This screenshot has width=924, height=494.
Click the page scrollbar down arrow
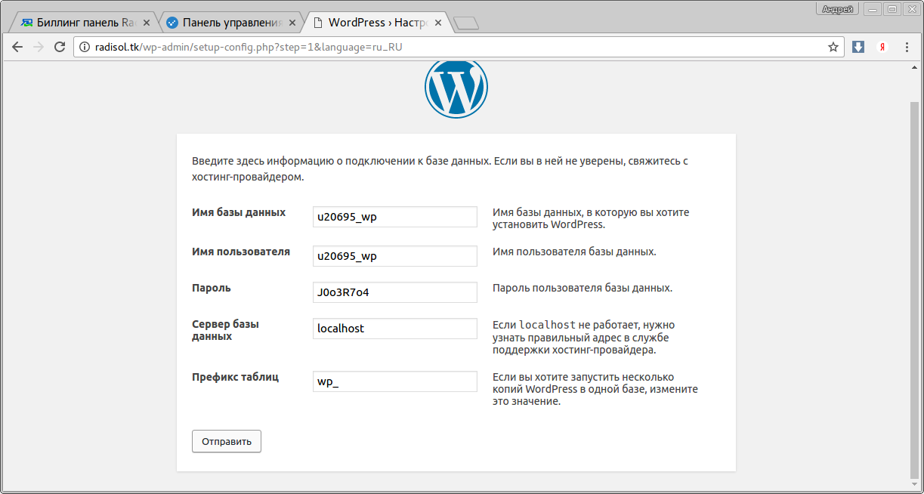coord(914,484)
